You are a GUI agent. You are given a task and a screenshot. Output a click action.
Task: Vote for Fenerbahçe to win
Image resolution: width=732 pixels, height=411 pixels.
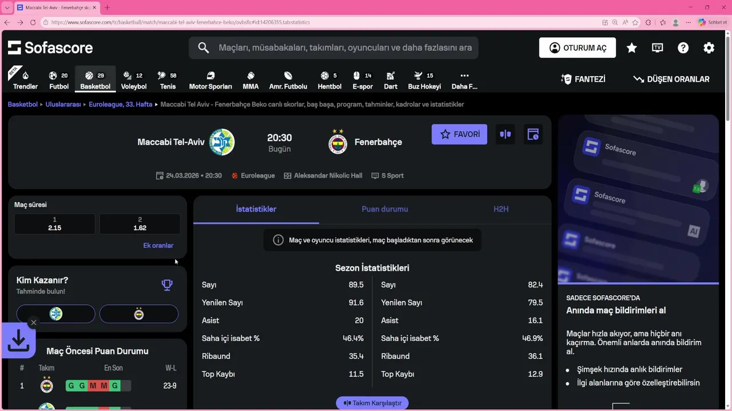coord(139,314)
